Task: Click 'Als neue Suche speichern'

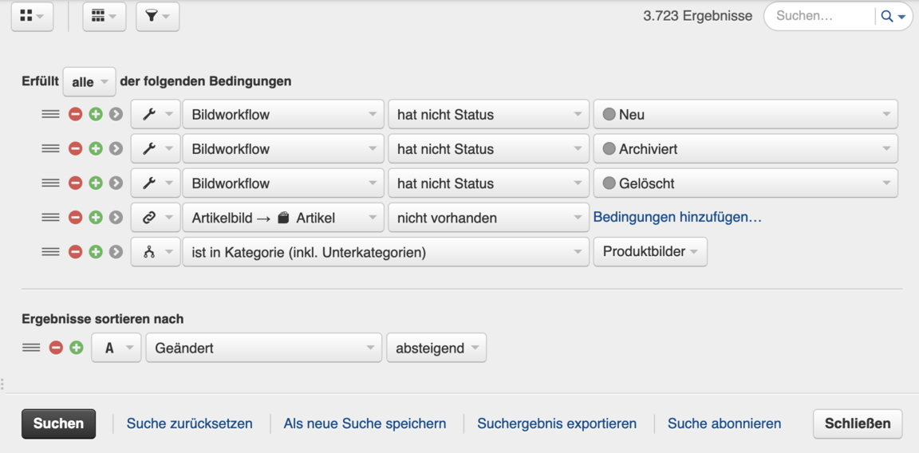Action: 365,423
